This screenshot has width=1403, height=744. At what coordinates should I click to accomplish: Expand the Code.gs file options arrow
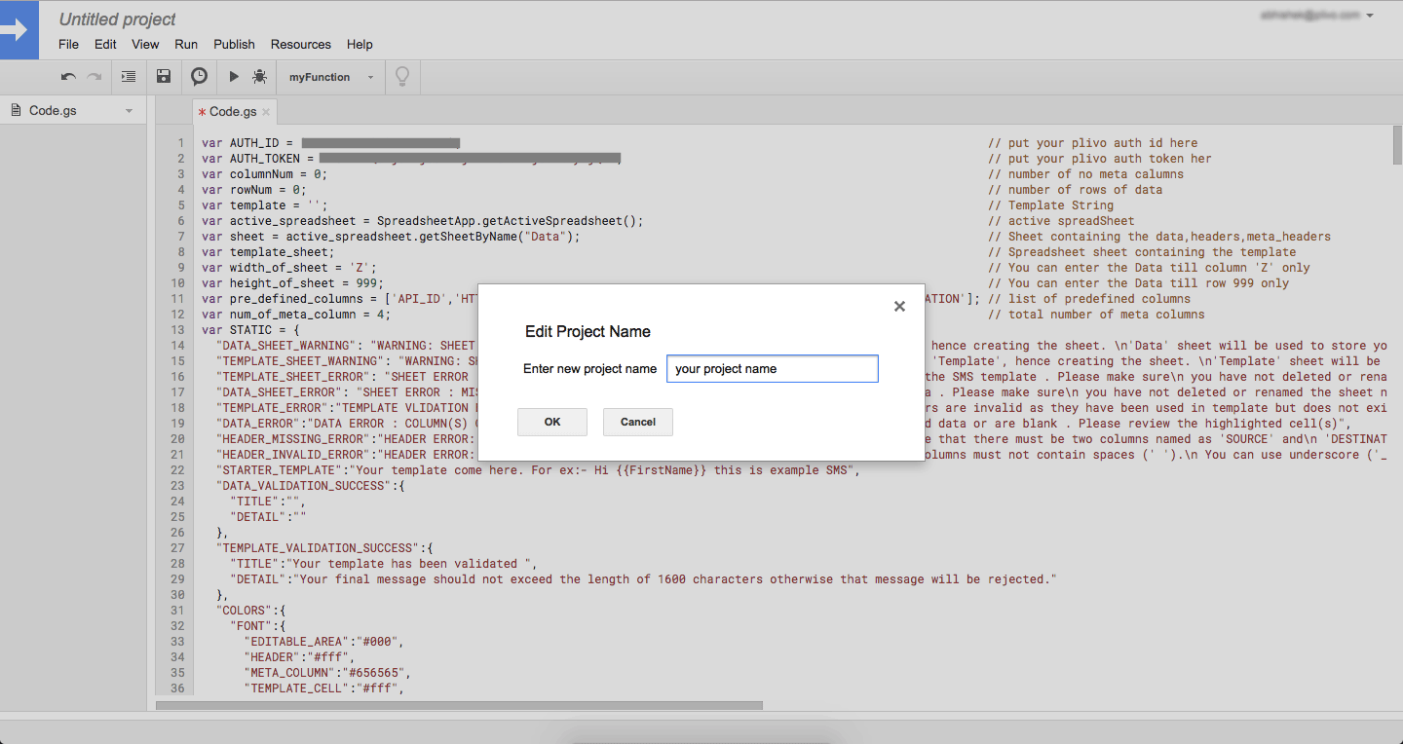pos(129,111)
